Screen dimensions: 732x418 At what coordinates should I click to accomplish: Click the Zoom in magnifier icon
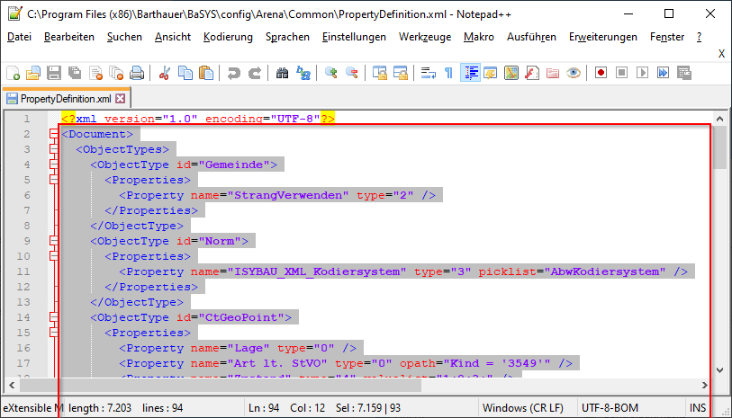[x=331, y=73]
